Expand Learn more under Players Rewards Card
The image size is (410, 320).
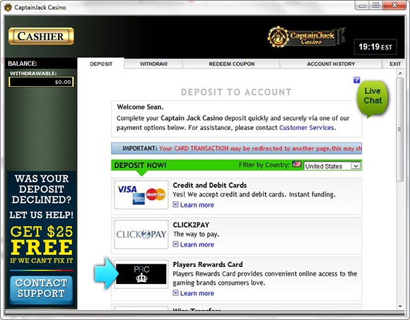(x=194, y=293)
